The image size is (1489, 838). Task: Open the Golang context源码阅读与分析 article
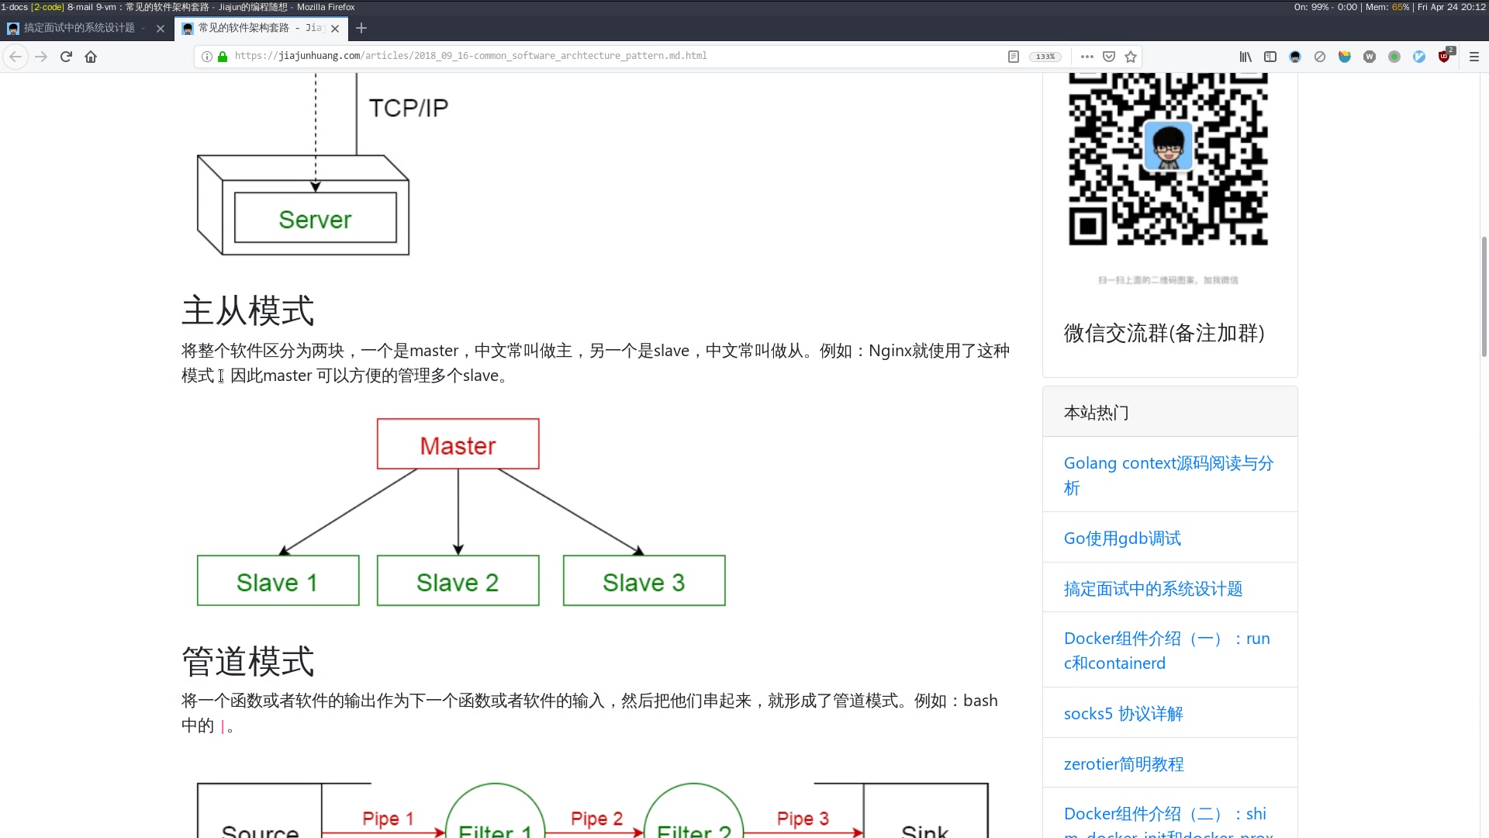pyautogui.click(x=1168, y=475)
